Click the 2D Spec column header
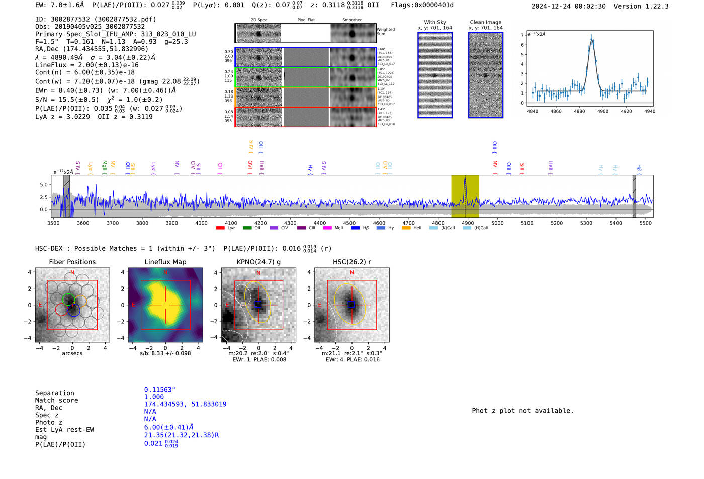This screenshot has height=479, width=704. pyautogui.click(x=259, y=20)
